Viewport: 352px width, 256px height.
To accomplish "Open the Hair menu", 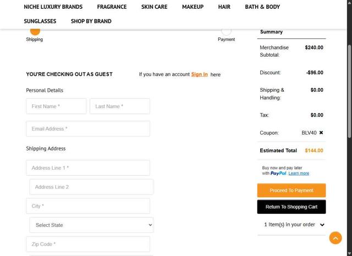I will point(224,7).
